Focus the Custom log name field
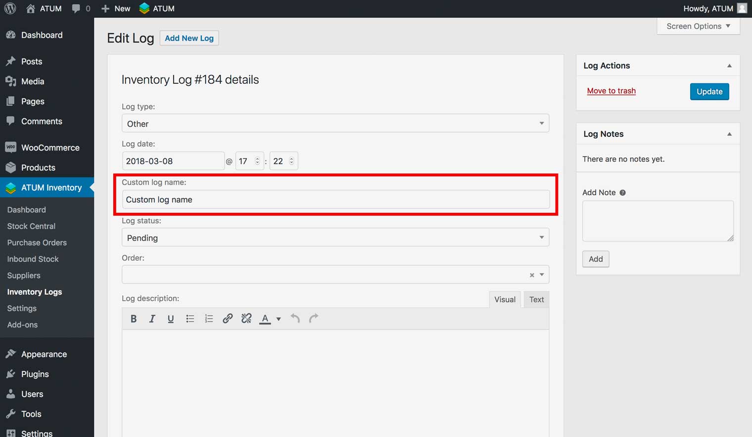The width and height of the screenshot is (752, 437). [336, 199]
